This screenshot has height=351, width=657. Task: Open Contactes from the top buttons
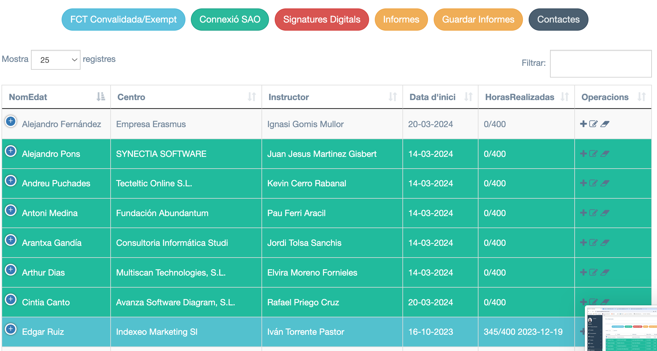(x=558, y=20)
